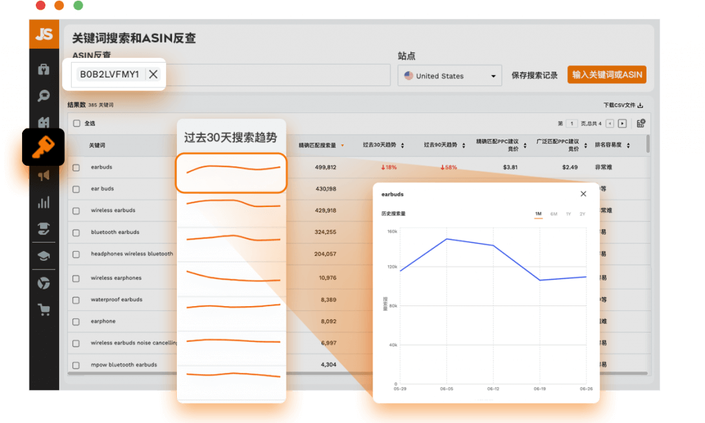Screen dimensions: 705x423
Task: Open the wireless earphones trend sparkline
Action: (233, 276)
